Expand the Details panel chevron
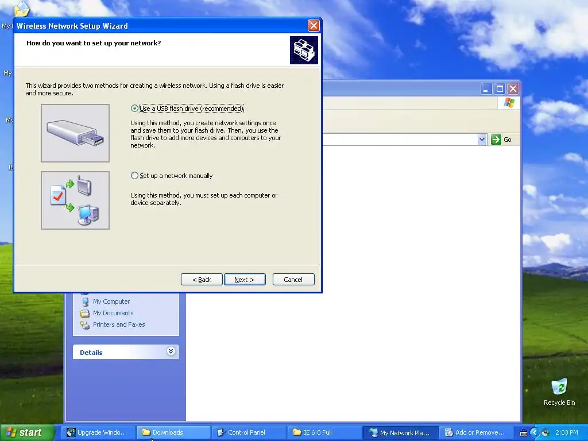This screenshot has height=441, width=588. (171, 351)
